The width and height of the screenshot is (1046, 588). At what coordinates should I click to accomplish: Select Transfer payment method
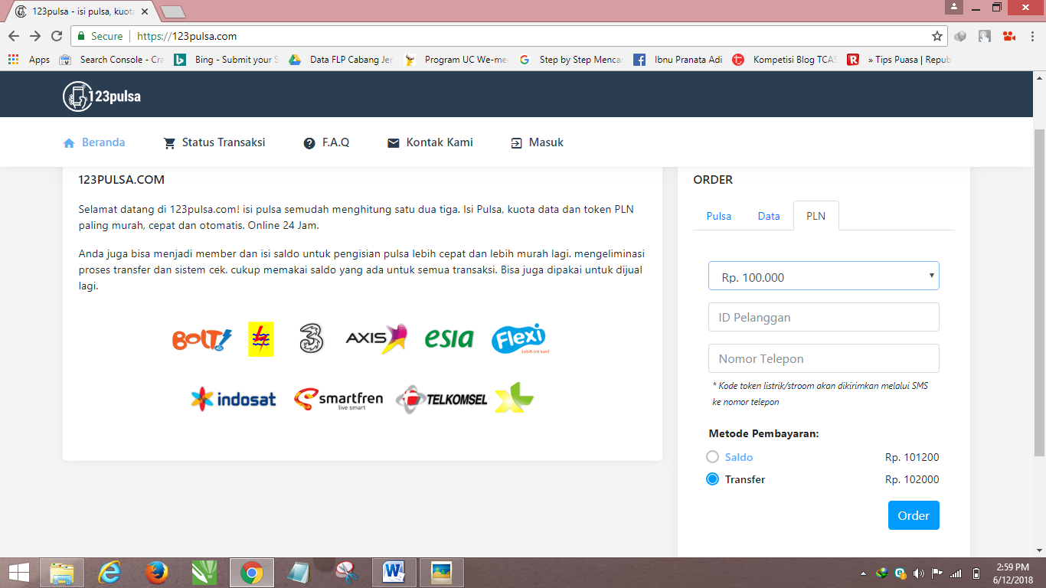point(713,479)
